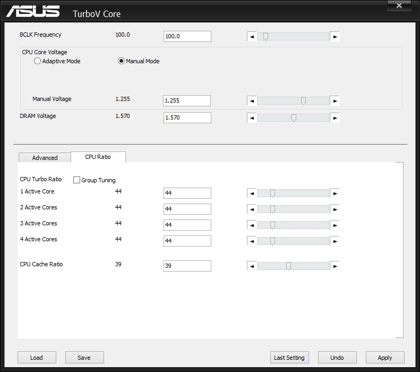Click the 'Manual Voltage' label
420x372 pixels.
[x=52, y=99]
